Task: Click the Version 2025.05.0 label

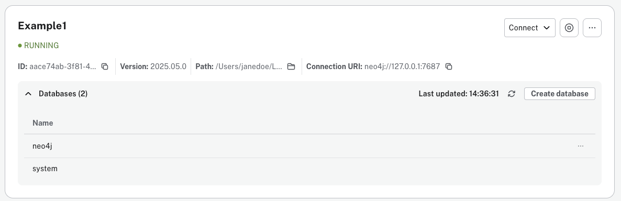Action: click(153, 66)
